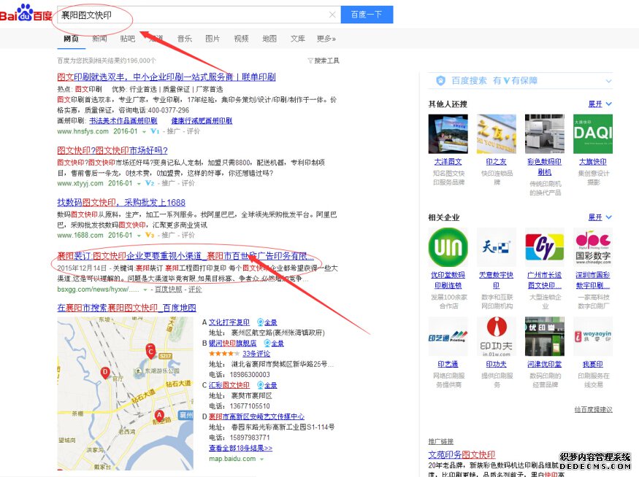Switch to the 视频 tab
Image resolution: width=639 pixels, height=477 pixels.
(x=241, y=39)
